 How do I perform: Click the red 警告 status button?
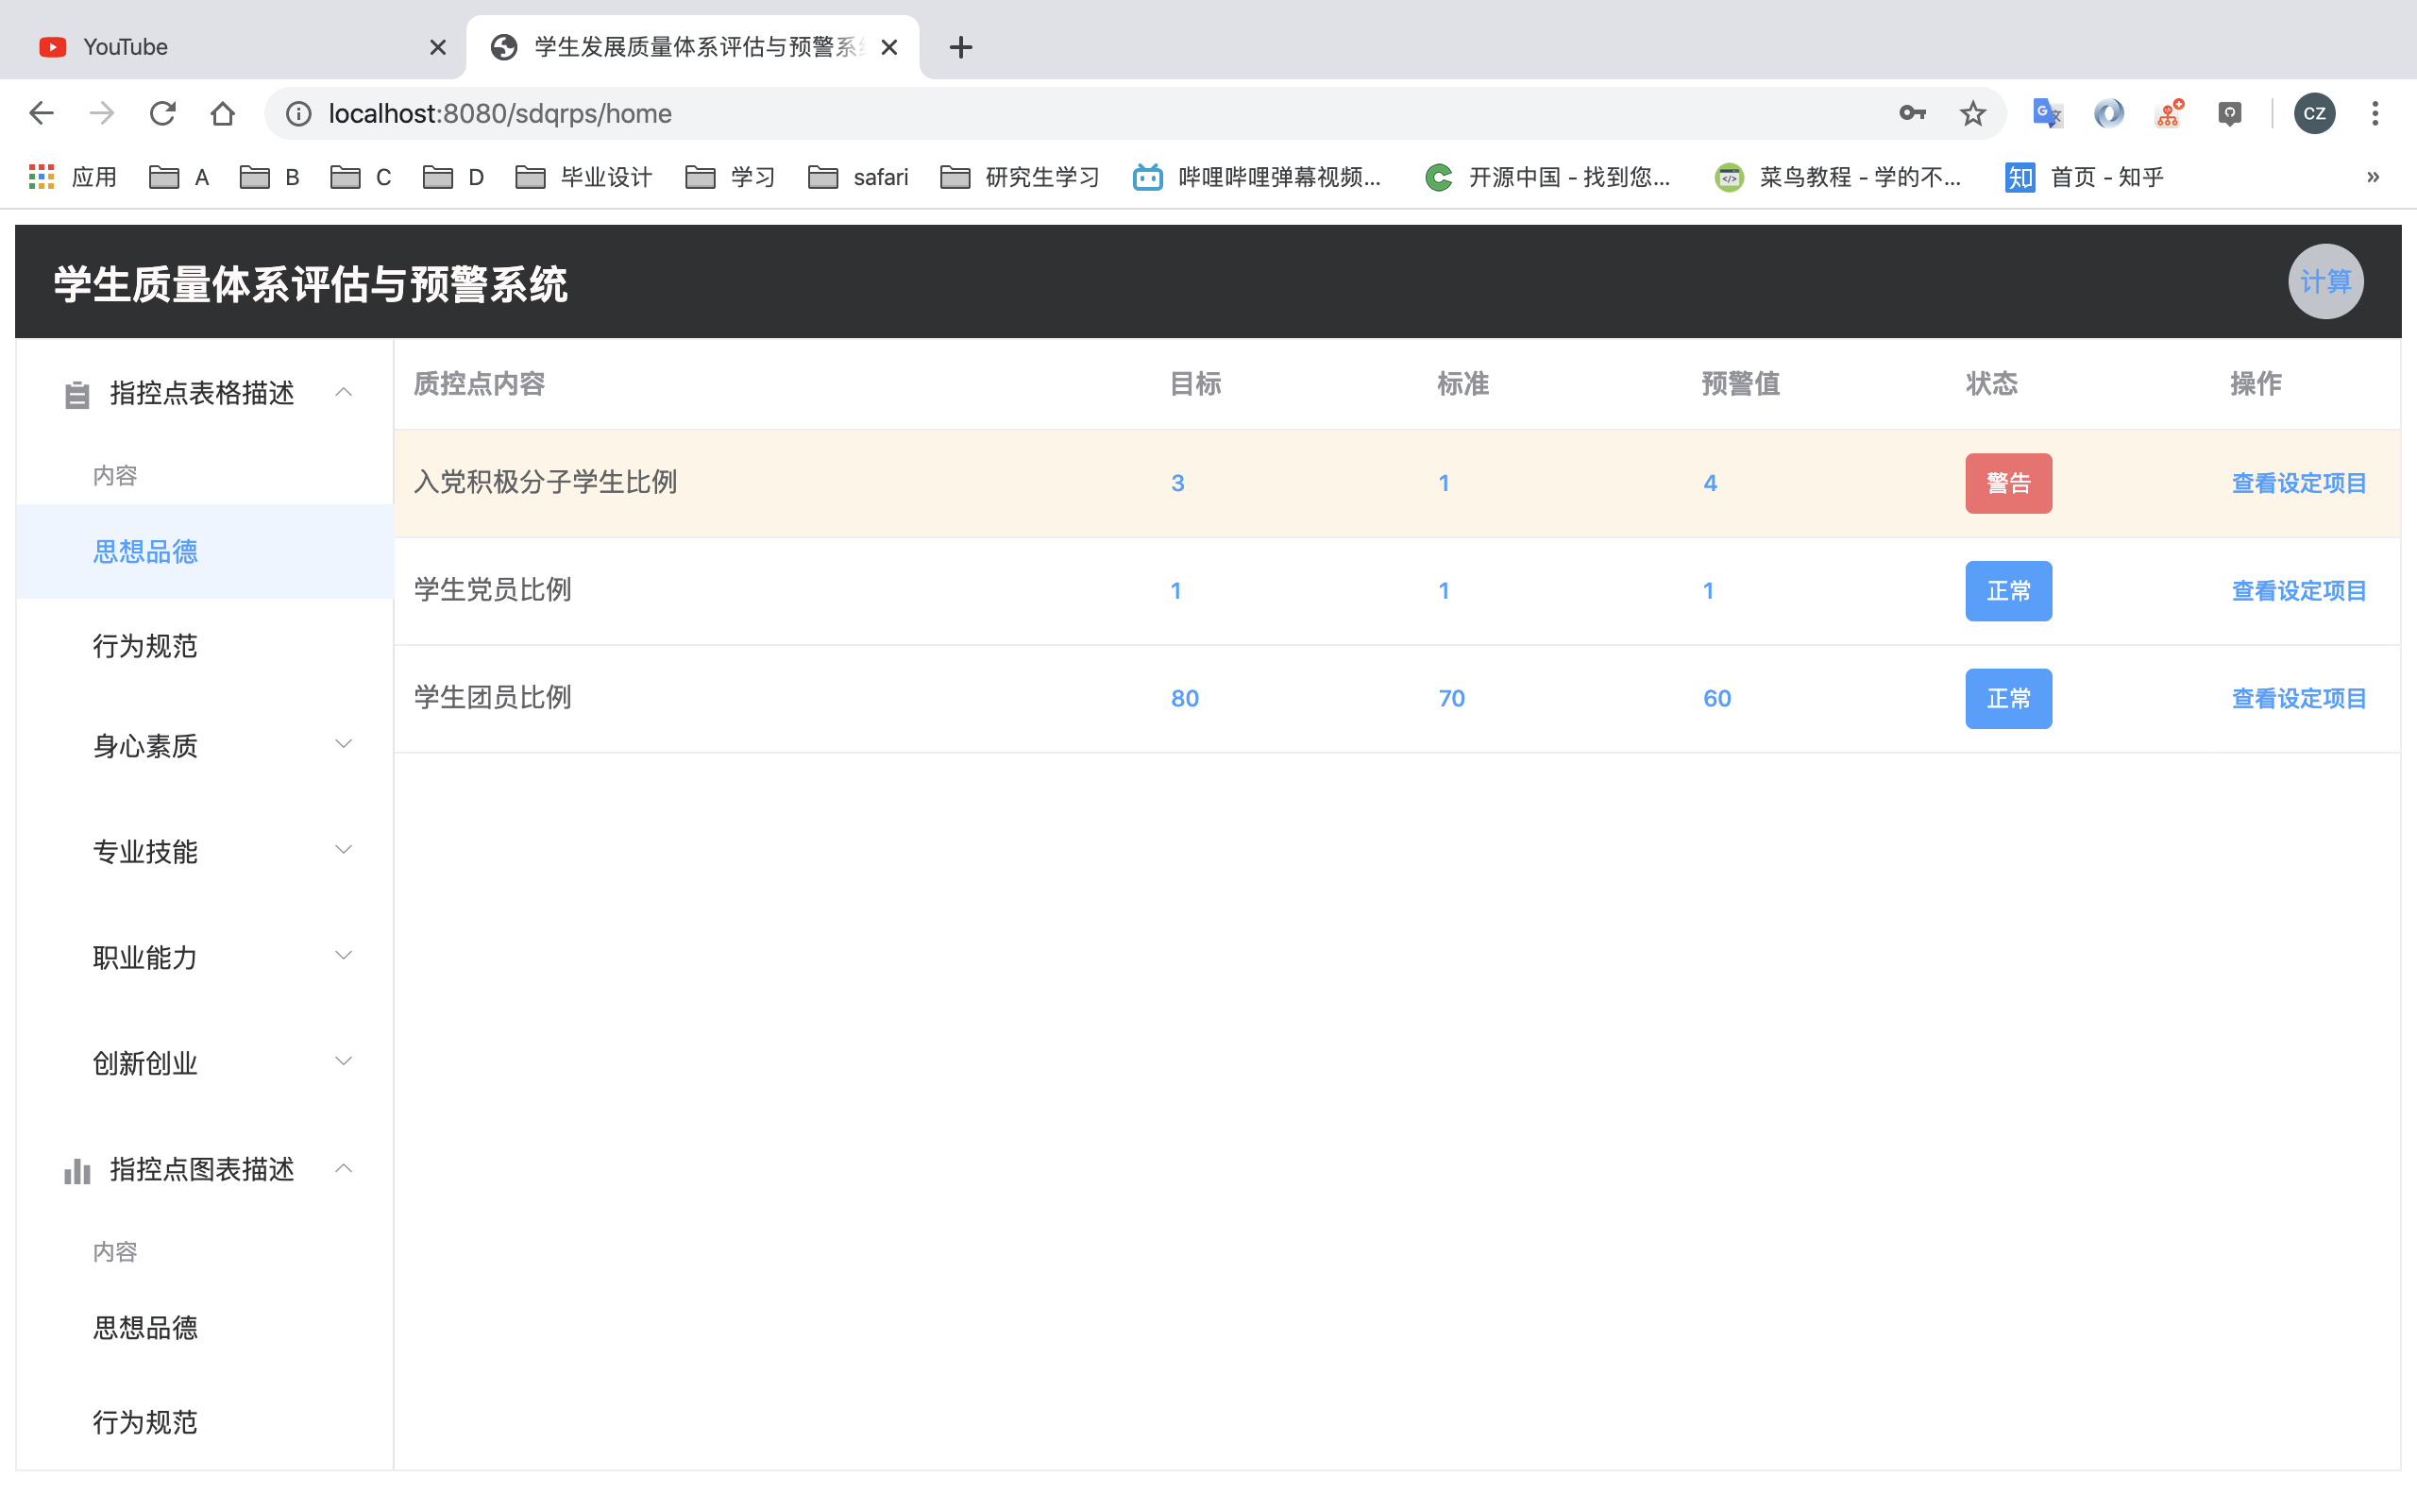pyautogui.click(x=2007, y=484)
